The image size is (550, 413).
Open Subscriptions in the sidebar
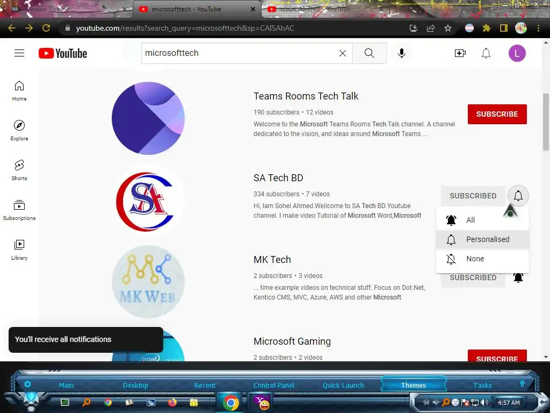click(x=19, y=210)
